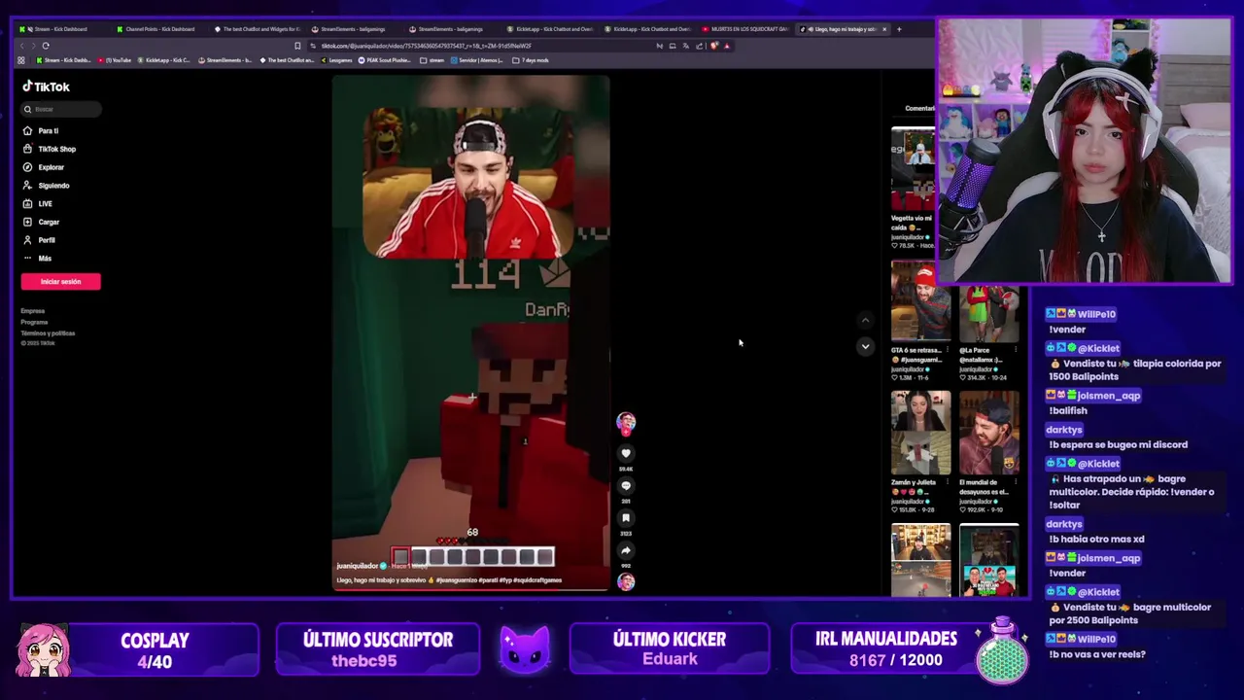Screen dimensions: 1244x700
Task: Switch to 'Channel Points - Kick Dashboard' tab
Action: pos(158,29)
